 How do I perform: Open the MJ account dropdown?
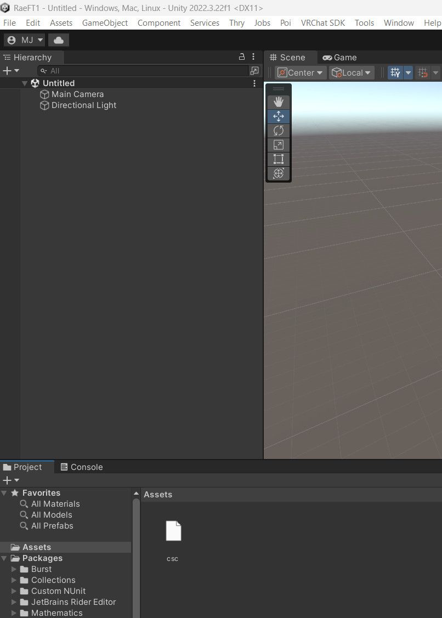[x=25, y=40]
